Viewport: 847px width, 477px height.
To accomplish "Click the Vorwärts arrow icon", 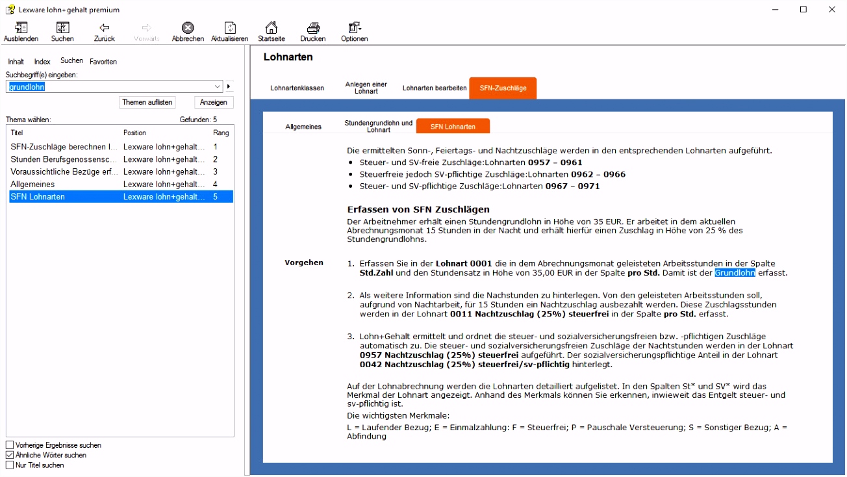I will (146, 28).
